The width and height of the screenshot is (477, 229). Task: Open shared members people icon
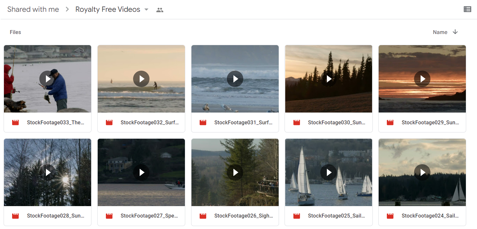click(160, 10)
